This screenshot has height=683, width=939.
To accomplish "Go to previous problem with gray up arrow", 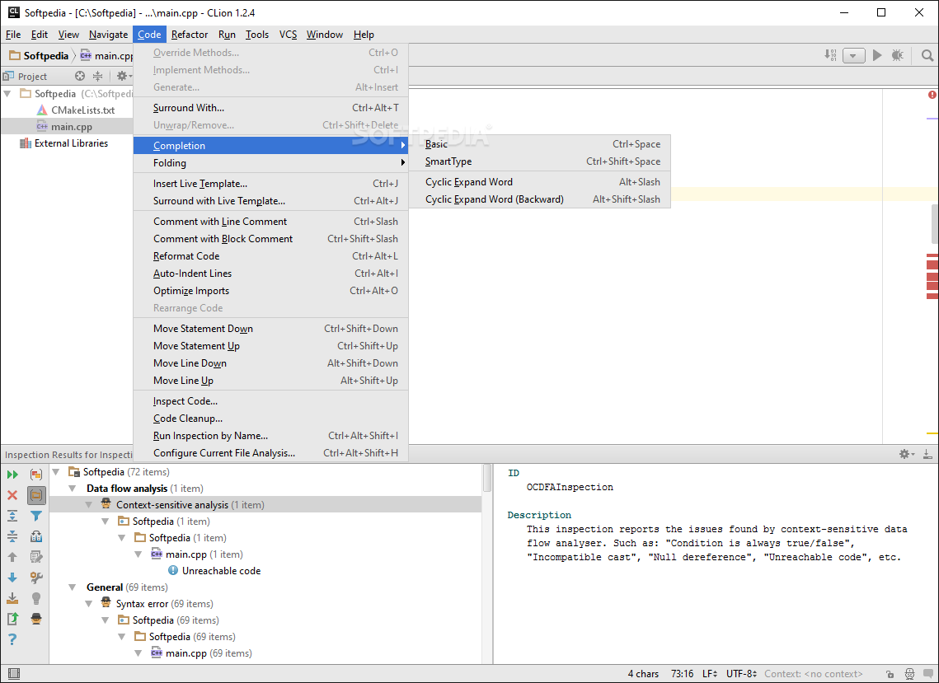I will (x=12, y=557).
